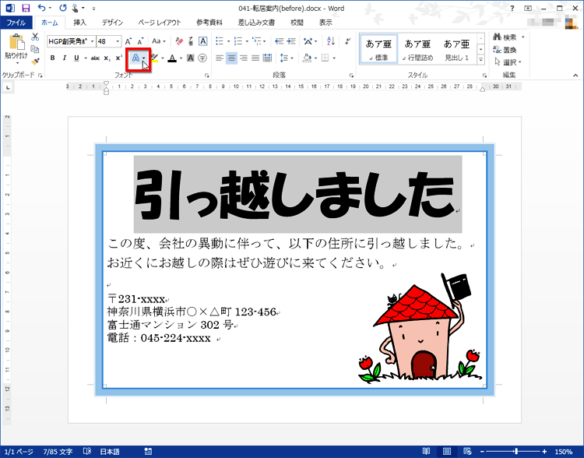The width and height of the screenshot is (584, 458).
Task: Show or hide paragraph marks
Action: (347, 41)
